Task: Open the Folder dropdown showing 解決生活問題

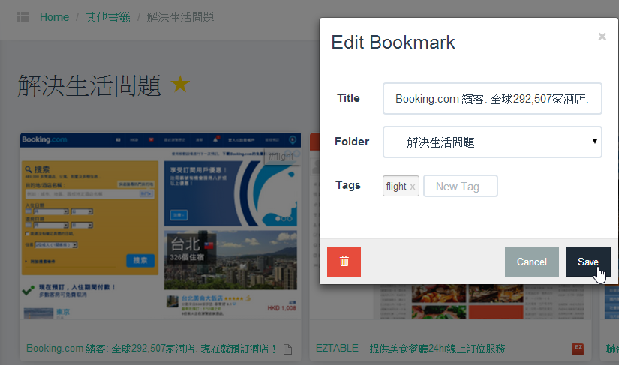Action: click(x=492, y=142)
